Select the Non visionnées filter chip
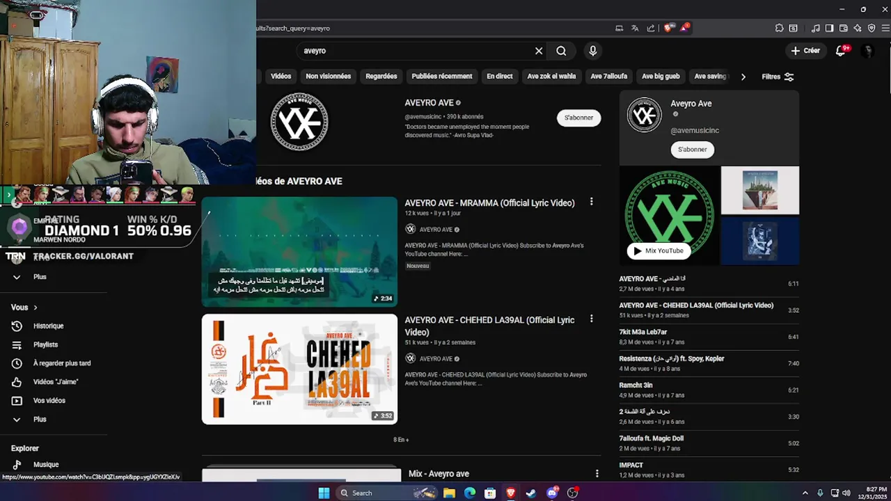 (328, 77)
